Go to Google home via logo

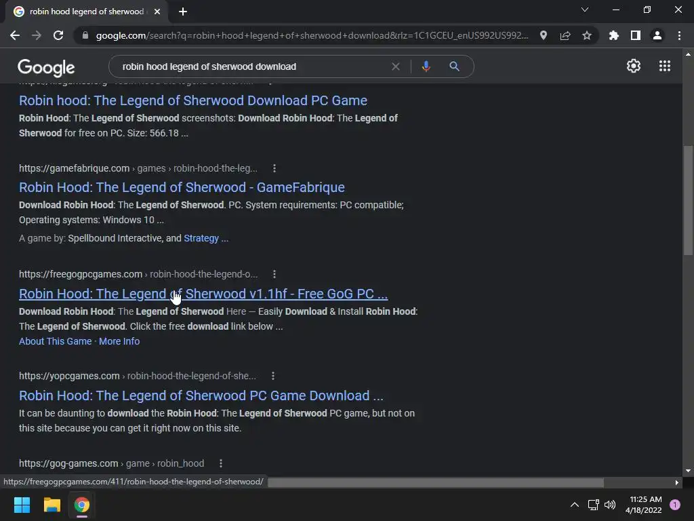click(x=46, y=67)
